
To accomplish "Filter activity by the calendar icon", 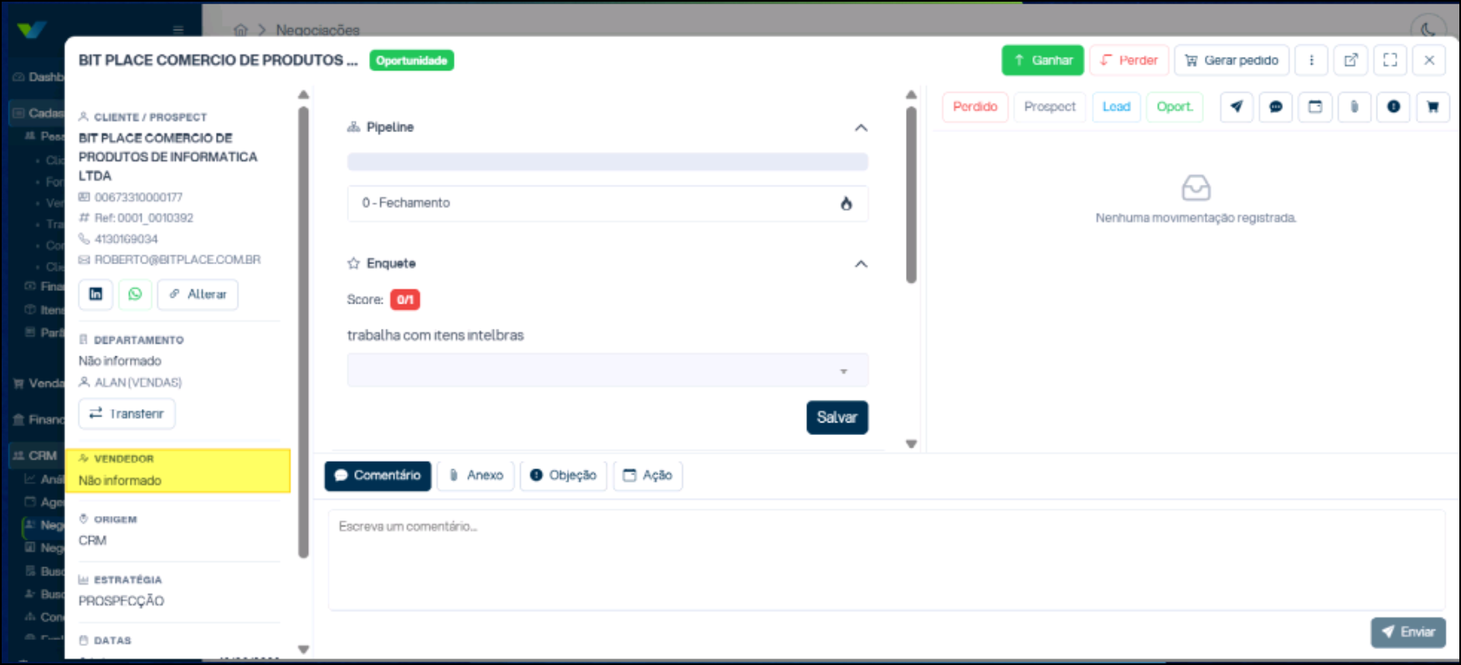I will tap(1315, 107).
